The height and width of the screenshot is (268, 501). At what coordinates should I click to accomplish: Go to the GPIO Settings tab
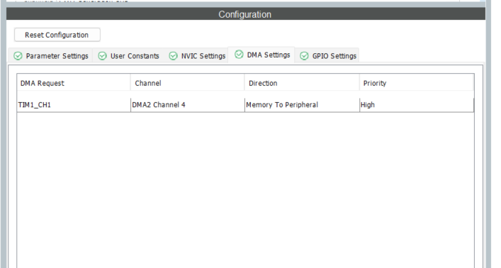327,56
